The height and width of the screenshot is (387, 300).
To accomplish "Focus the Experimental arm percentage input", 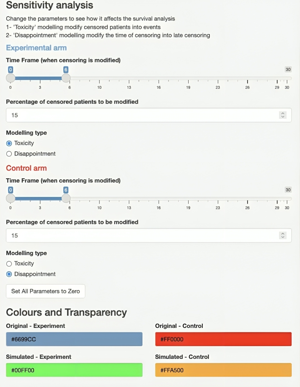I will pyautogui.click(x=149, y=115).
